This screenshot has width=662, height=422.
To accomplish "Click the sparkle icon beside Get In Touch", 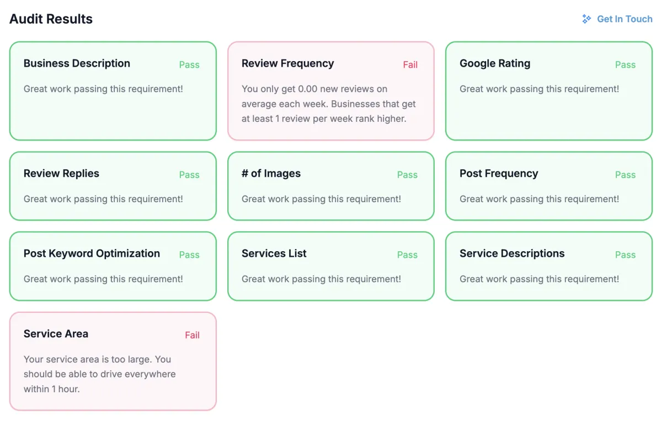I will pos(586,19).
